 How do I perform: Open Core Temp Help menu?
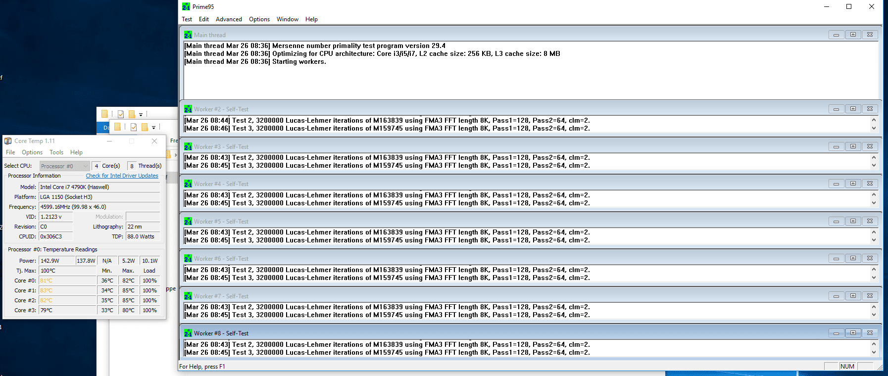(76, 152)
